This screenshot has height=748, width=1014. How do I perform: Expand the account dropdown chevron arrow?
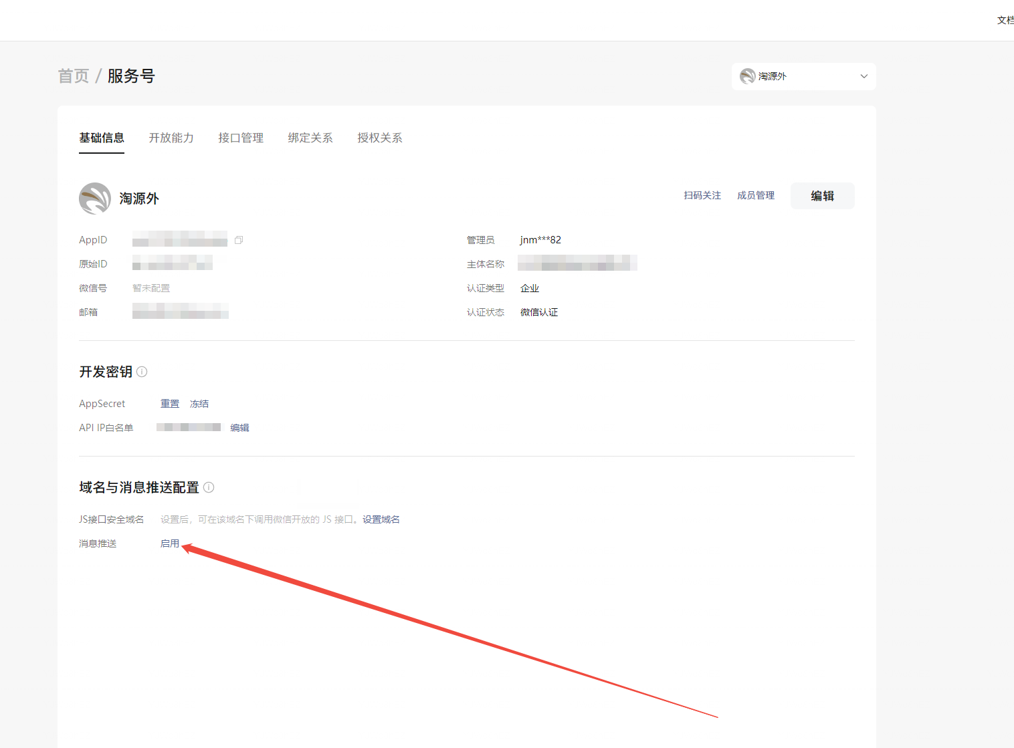864,76
